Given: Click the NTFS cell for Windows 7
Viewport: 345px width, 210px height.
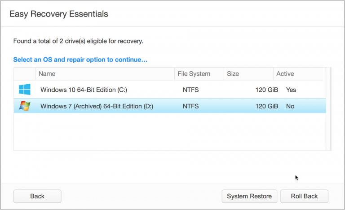Looking at the screenshot, I should click(x=190, y=107).
